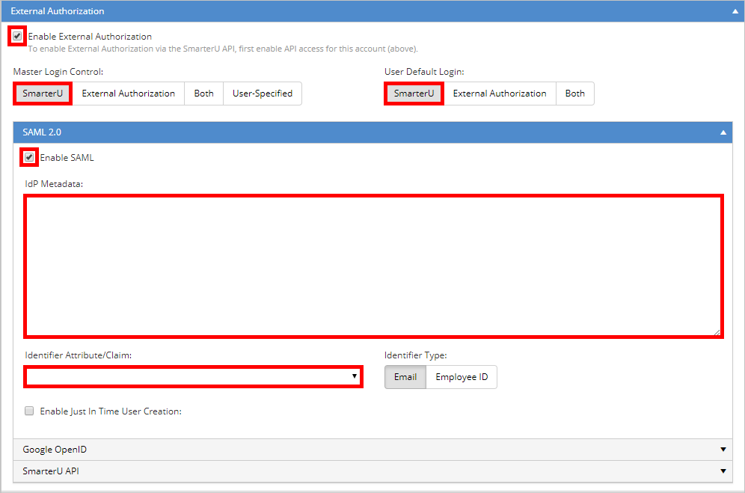Set Identifier Type to Email
745x493 pixels.
pyautogui.click(x=405, y=377)
